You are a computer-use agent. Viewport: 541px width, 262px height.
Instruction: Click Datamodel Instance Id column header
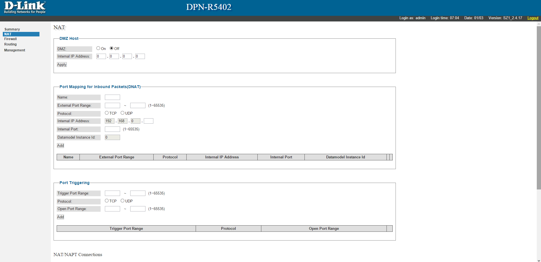[x=346, y=157]
